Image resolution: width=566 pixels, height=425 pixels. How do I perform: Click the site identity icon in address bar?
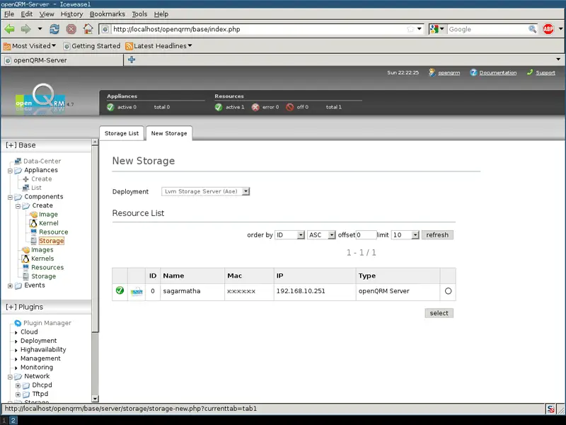pos(105,29)
